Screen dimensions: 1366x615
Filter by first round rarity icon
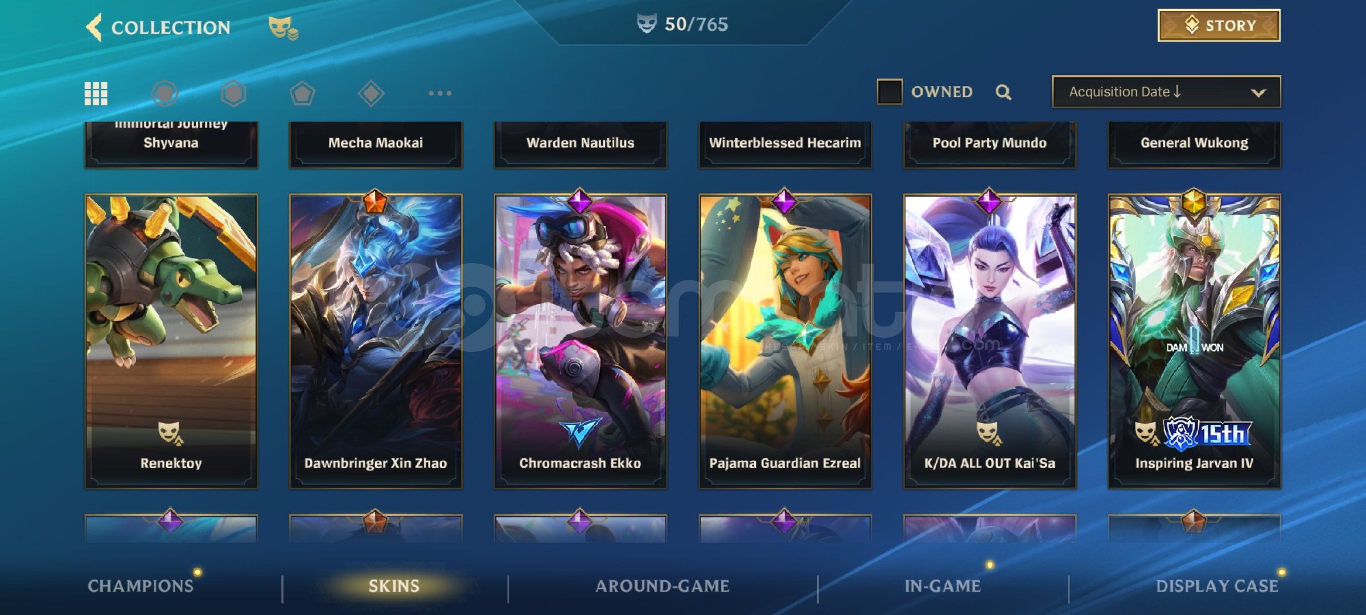coord(165,93)
